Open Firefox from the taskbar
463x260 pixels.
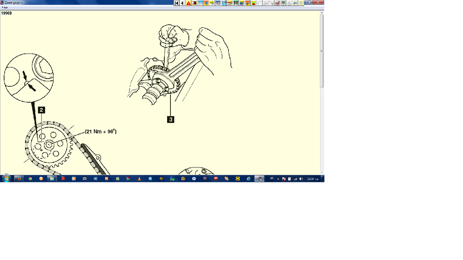19,179
